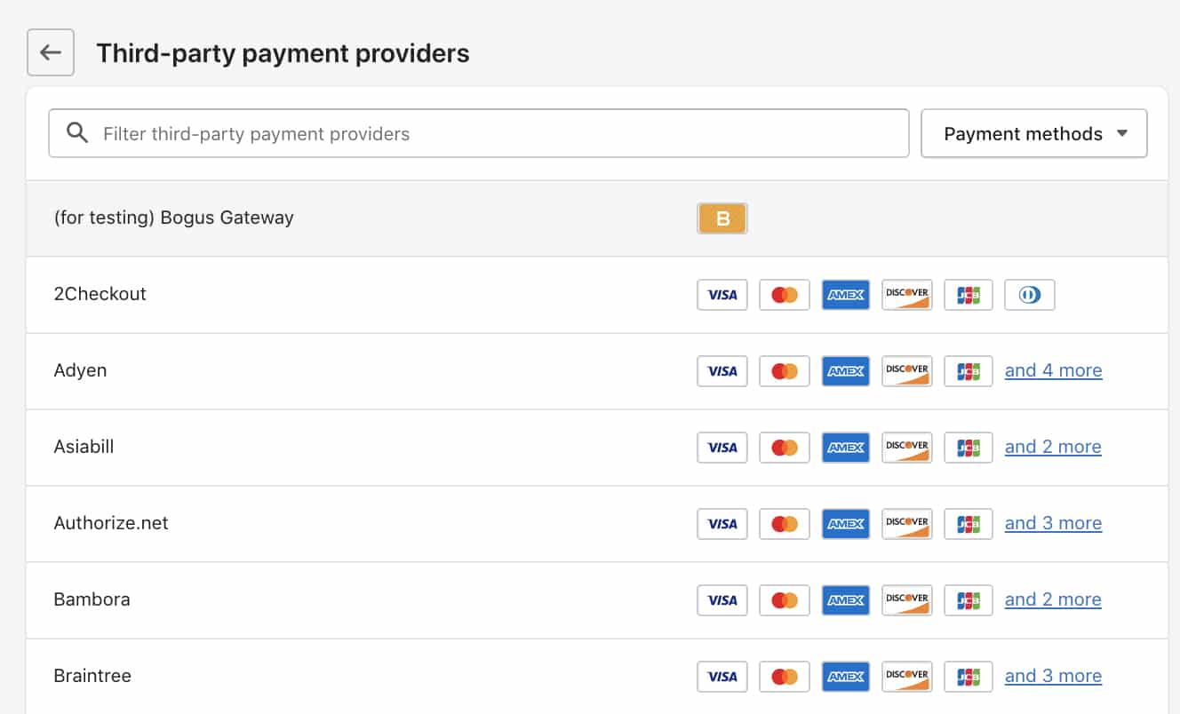Select the 2Checkout provider name

pyautogui.click(x=100, y=294)
